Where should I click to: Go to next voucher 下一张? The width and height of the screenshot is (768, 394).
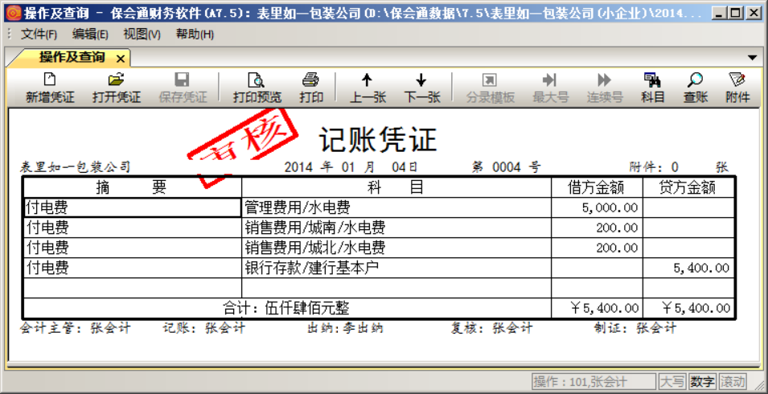tap(421, 80)
